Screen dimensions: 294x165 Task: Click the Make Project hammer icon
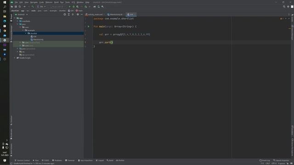tap(33, 6)
